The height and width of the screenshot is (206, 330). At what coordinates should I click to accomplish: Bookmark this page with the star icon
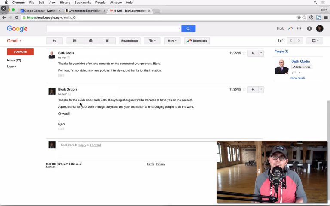point(304,18)
